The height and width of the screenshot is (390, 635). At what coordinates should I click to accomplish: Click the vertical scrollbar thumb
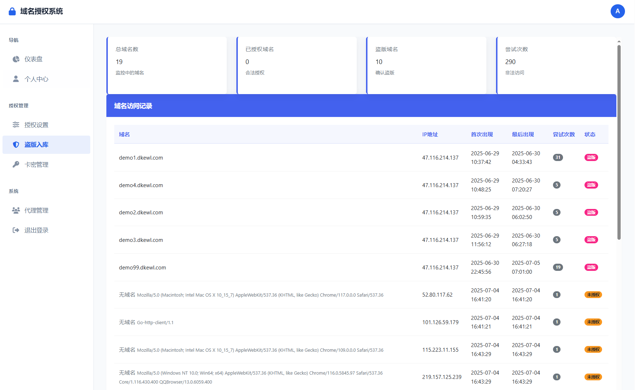pos(619,143)
